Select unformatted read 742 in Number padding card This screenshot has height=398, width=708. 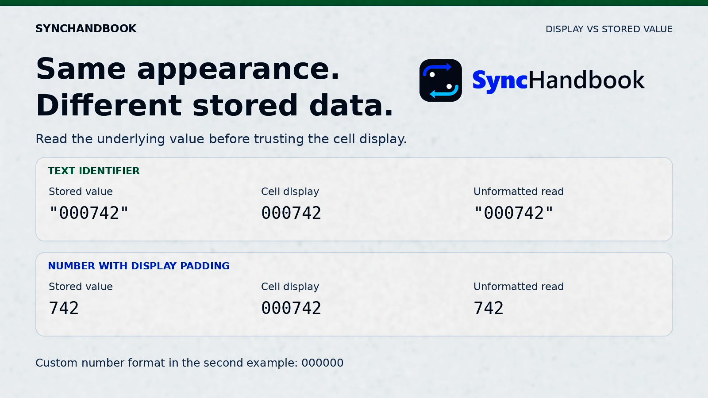489,308
